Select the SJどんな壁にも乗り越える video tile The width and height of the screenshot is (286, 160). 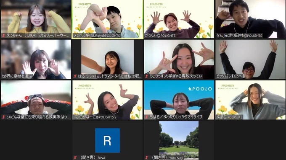(x=36, y=100)
